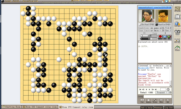The width and height of the screenshot is (181, 109).
Task: Click the Bet Info button
Action: tap(165, 37)
